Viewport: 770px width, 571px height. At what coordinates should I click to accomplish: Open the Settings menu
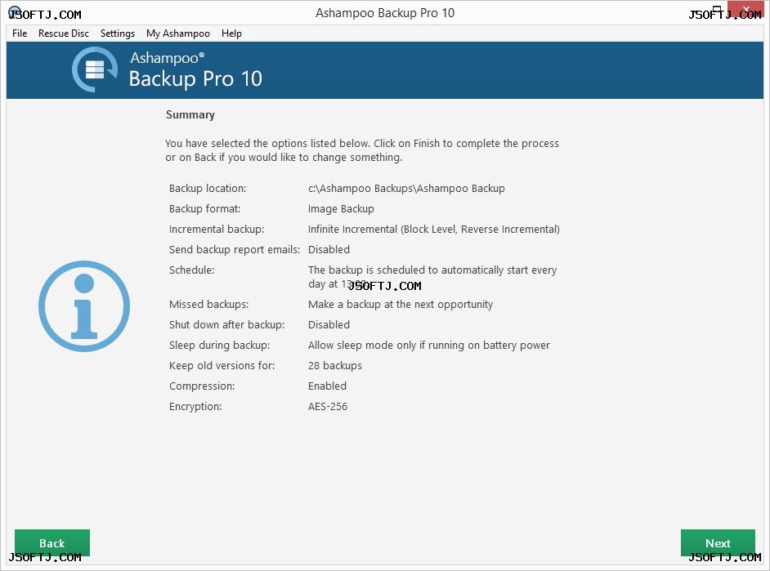118,33
